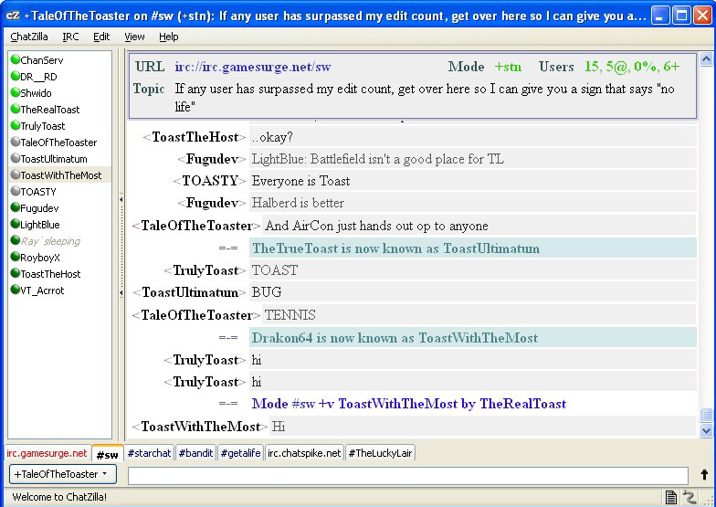
Task: Click the connection status icon in status bar
Action: pos(690,497)
